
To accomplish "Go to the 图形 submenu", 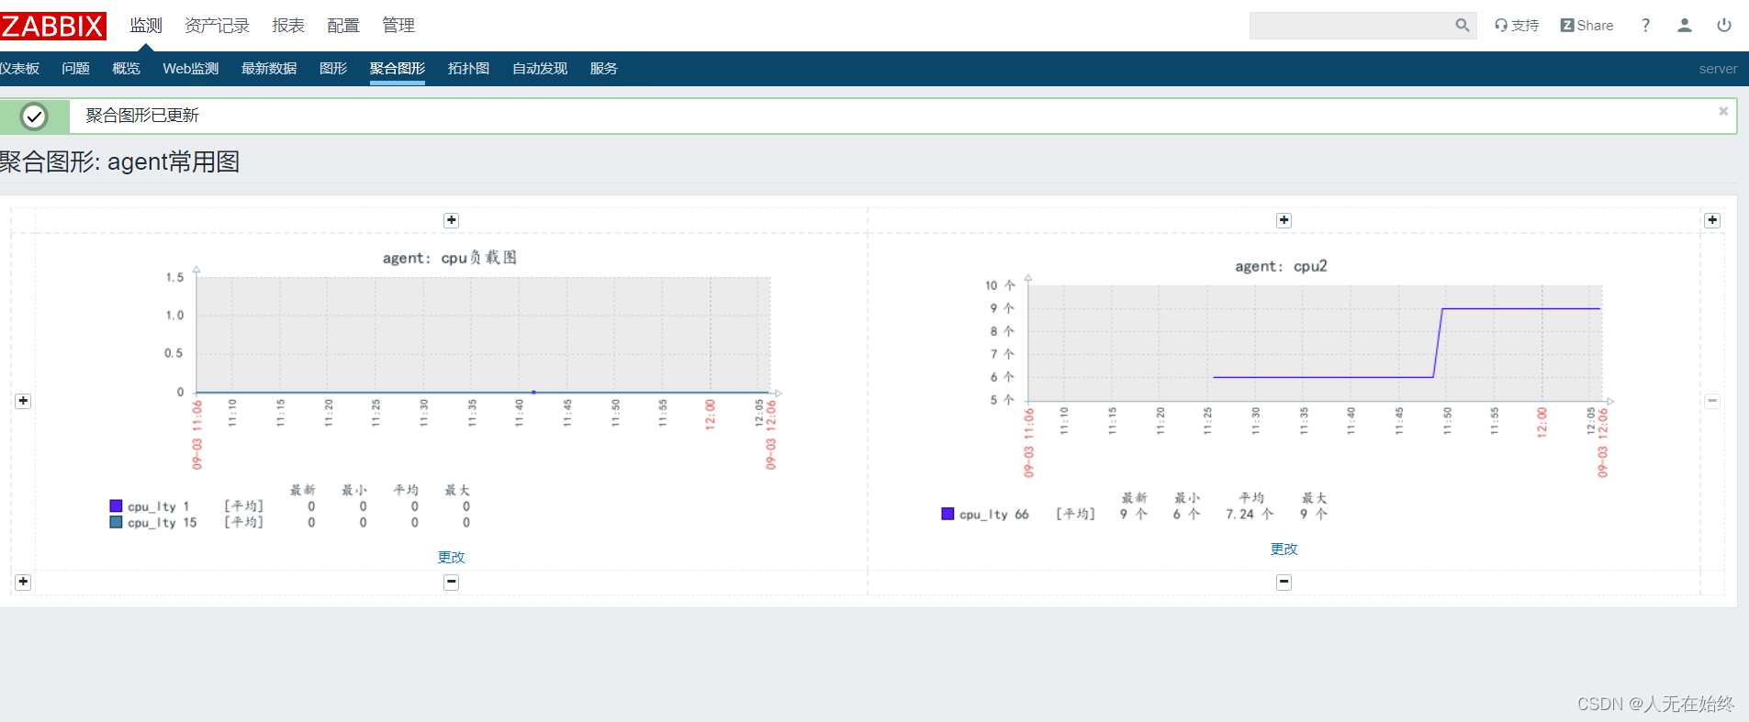I will (333, 69).
